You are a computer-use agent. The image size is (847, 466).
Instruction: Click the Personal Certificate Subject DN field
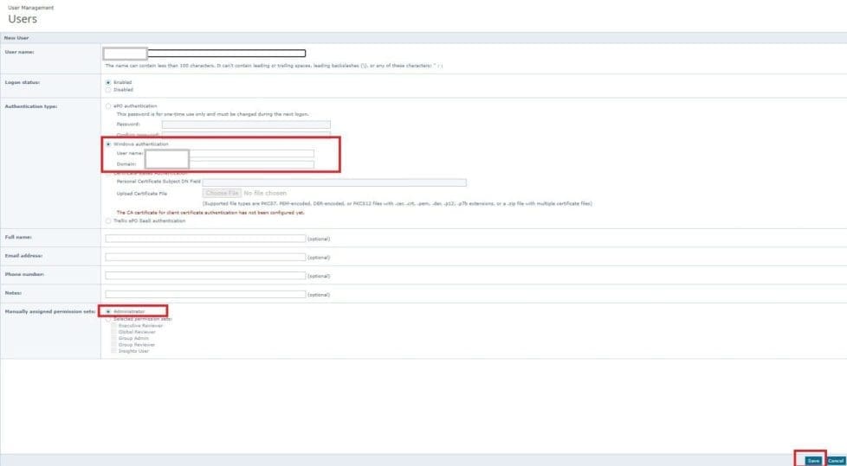[x=334, y=182]
